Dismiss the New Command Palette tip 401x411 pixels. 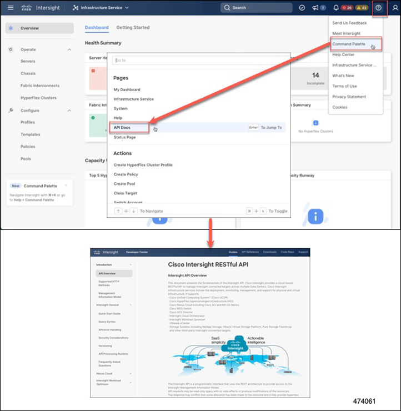tap(66, 186)
